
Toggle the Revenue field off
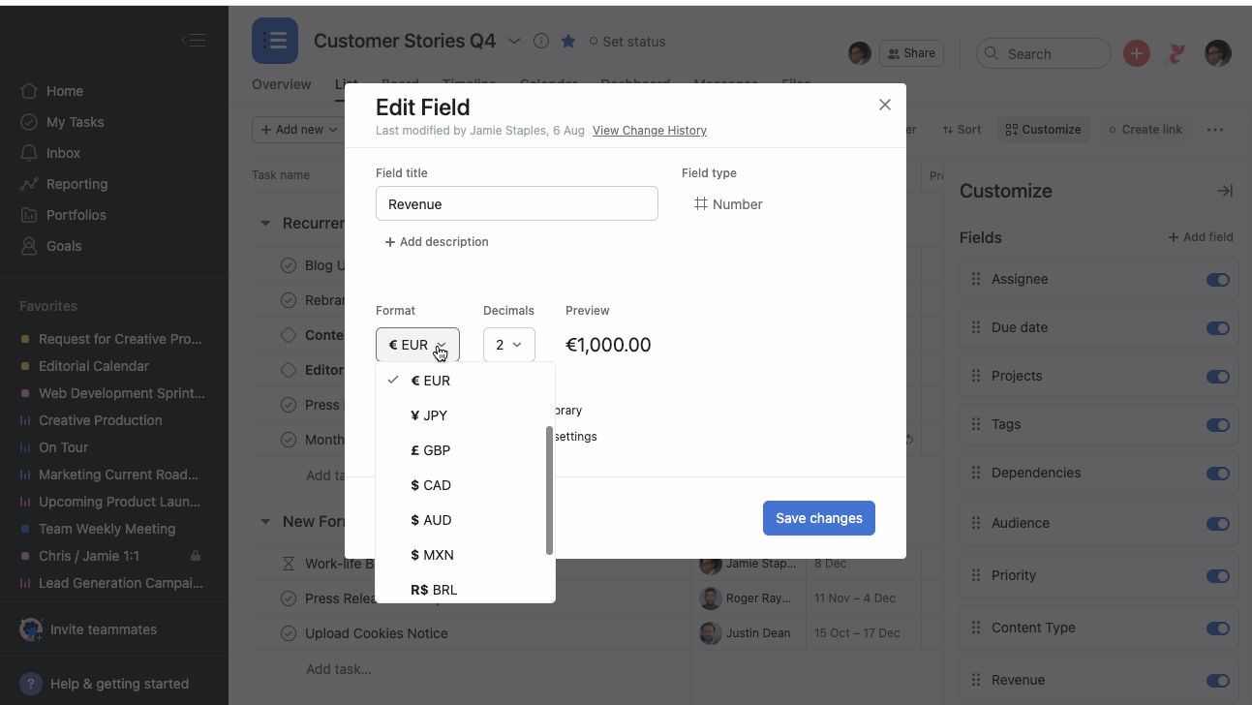[x=1217, y=680]
